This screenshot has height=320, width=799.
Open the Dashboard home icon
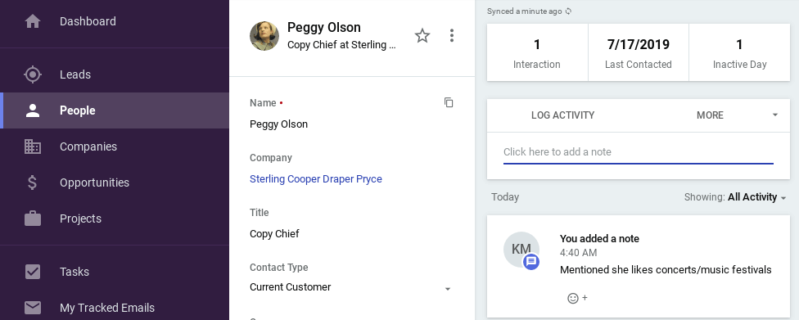[x=33, y=21]
